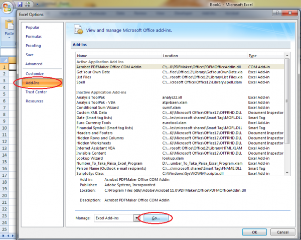Select the Get Your Own Date add-in
The image size is (301, 240).
pyautogui.click(x=180, y=72)
